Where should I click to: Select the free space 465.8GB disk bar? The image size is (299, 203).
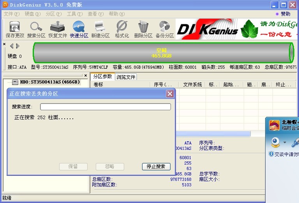click(x=164, y=53)
